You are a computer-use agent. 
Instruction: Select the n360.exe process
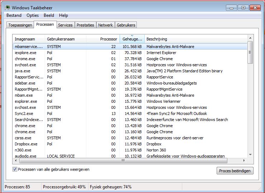(130, 150)
